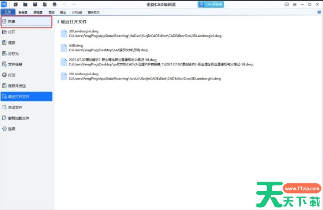Open the hamburger menu in title bar

click(x=295, y=4)
